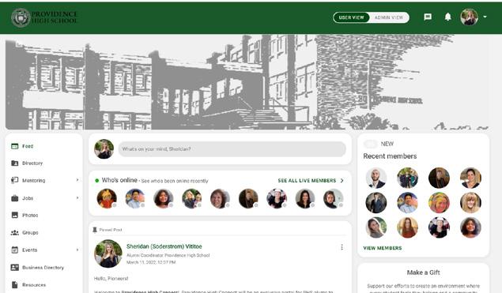Screen dimensions: 502x293
Task: Click the Photos icon in sidebar
Action: 15,215
